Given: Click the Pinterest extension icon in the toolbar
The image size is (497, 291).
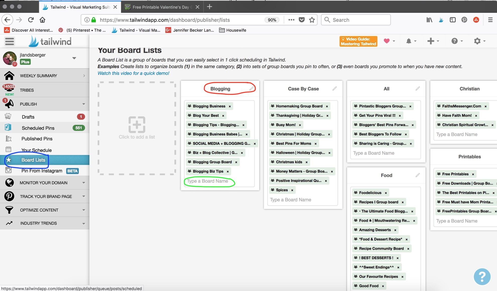Looking at the screenshot, I should (464, 20).
